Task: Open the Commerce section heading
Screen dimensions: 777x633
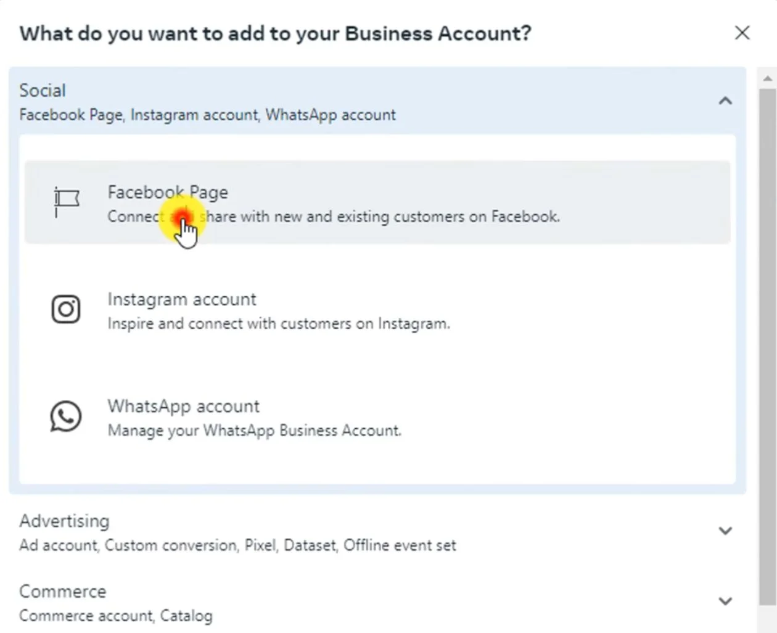Action: (x=63, y=592)
